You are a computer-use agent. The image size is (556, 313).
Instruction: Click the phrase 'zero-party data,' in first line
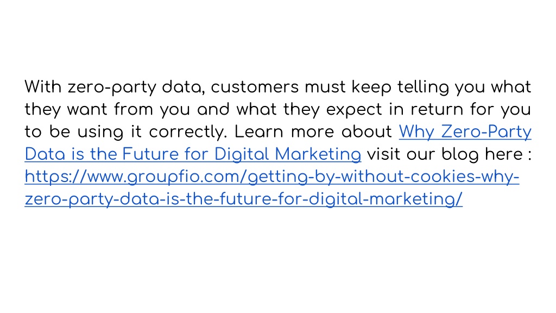(136, 87)
